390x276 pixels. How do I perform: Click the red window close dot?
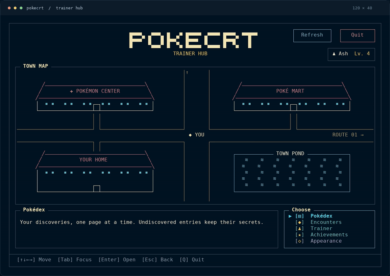pyautogui.click(x=9, y=8)
